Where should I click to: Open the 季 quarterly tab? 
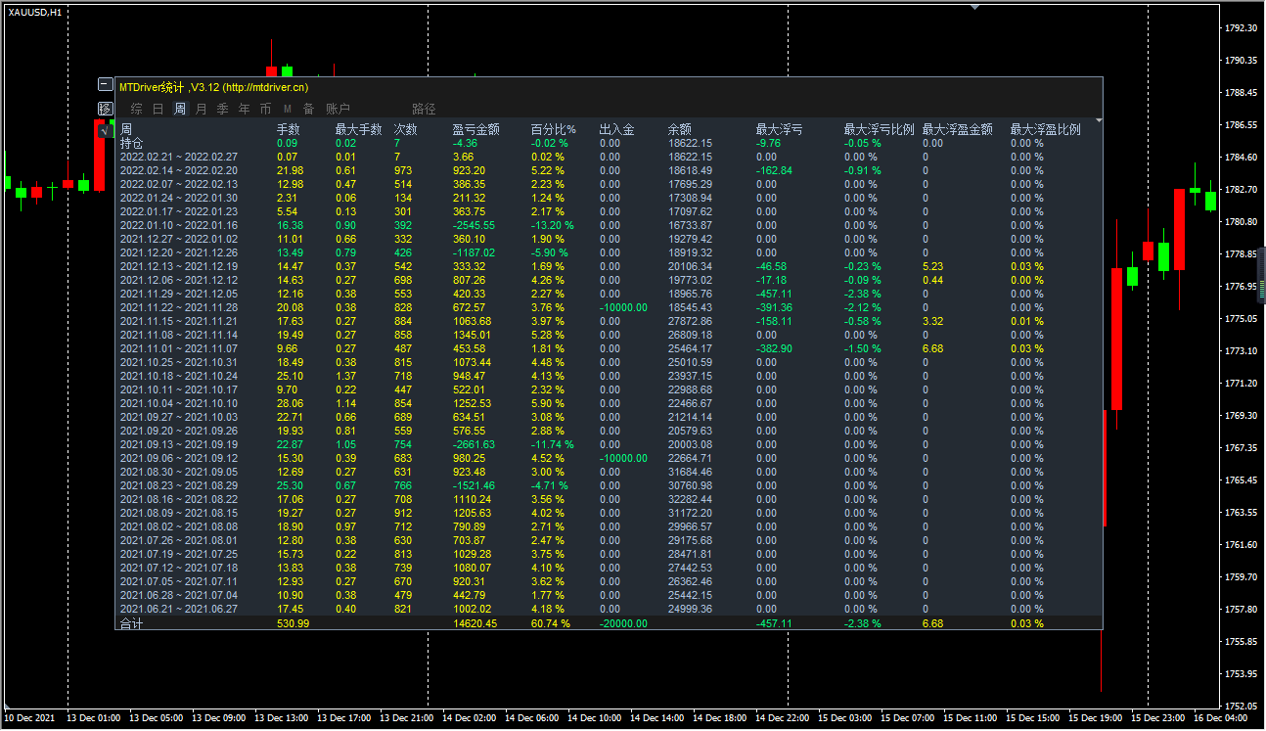pyautogui.click(x=223, y=109)
